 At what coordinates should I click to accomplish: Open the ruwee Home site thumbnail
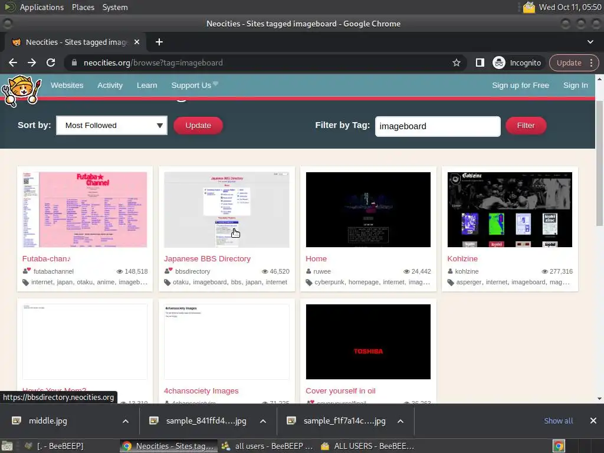click(368, 209)
